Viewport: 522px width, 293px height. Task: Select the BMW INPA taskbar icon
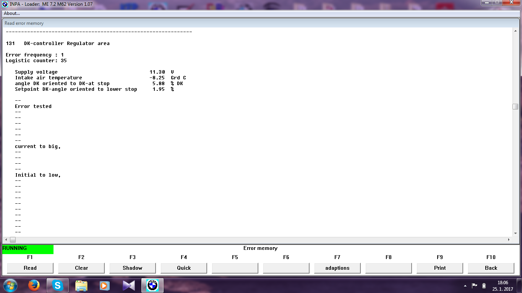pos(152,285)
